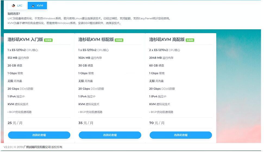Switch to the LXC tab
Image resolution: width=264 pixels, height=152 pixels.
click(17, 6)
